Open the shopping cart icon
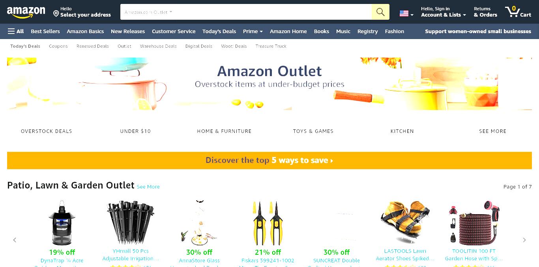 (x=518, y=12)
